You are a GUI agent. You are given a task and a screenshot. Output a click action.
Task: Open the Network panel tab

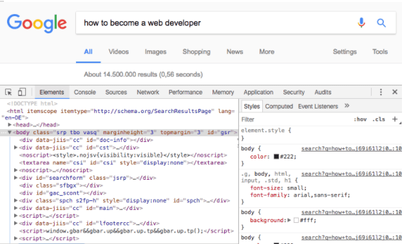148,92
